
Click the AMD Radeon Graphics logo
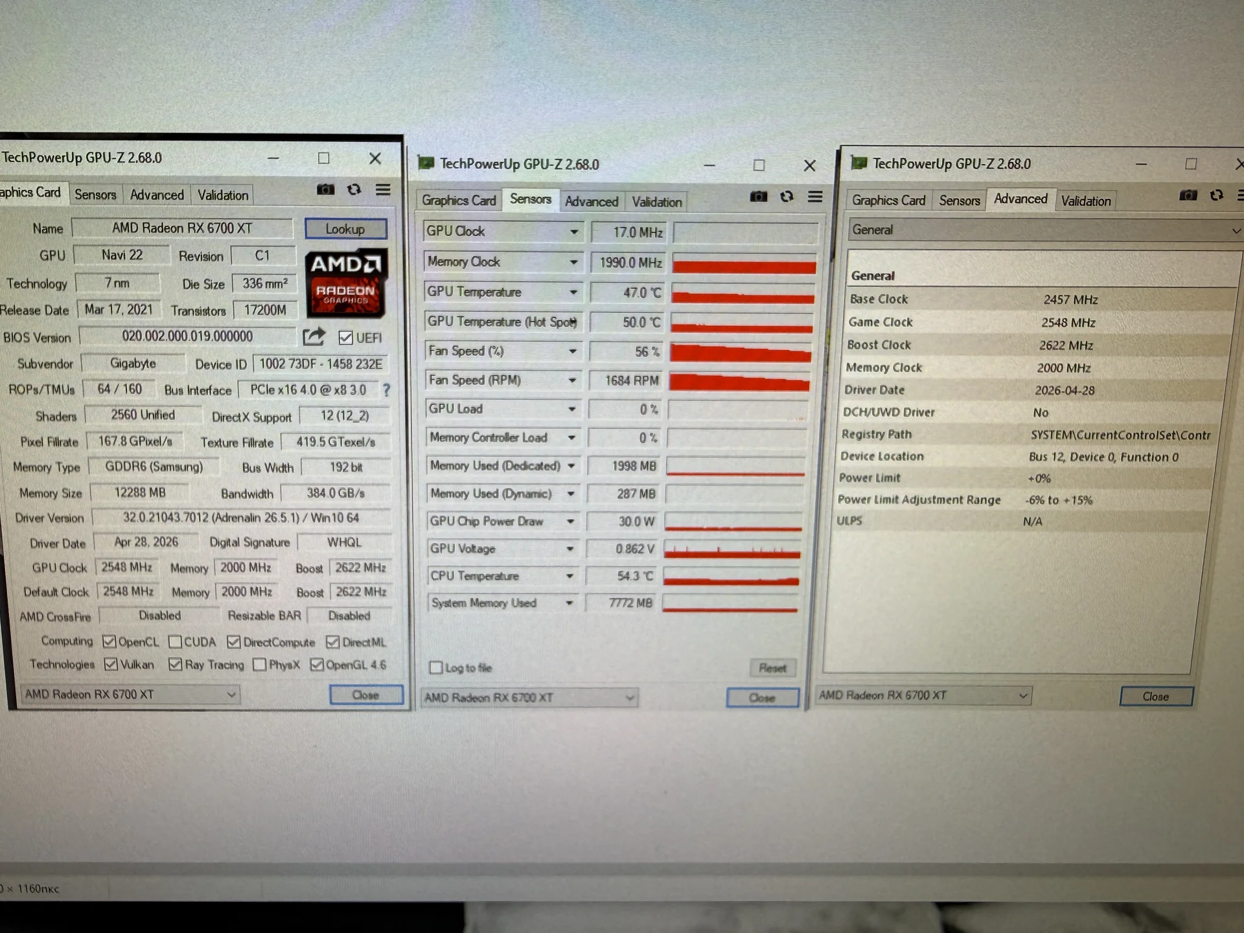coord(346,282)
